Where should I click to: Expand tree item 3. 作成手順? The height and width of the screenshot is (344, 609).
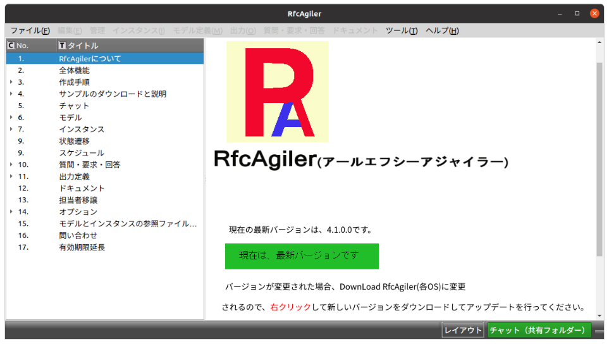[11, 82]
